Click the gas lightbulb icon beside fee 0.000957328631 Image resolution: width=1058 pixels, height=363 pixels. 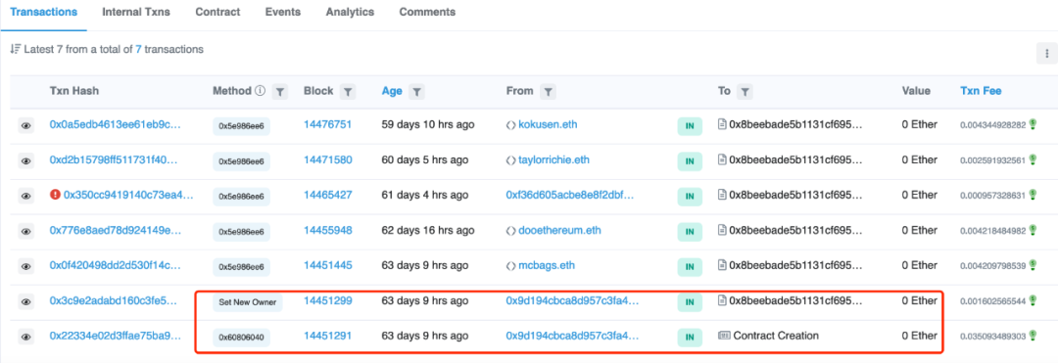[x=1033, y=195]
